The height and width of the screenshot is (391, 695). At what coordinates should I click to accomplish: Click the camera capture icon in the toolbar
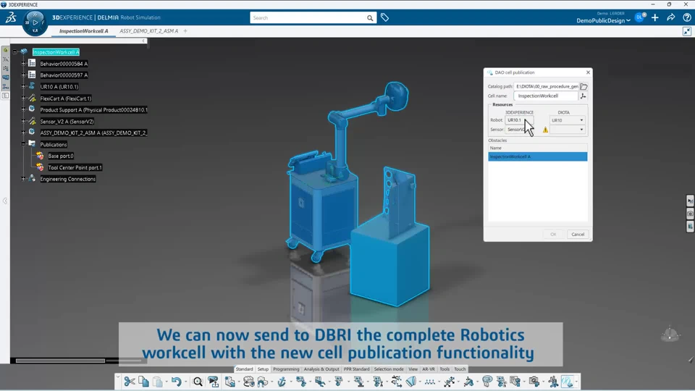(x=534, y=382)
